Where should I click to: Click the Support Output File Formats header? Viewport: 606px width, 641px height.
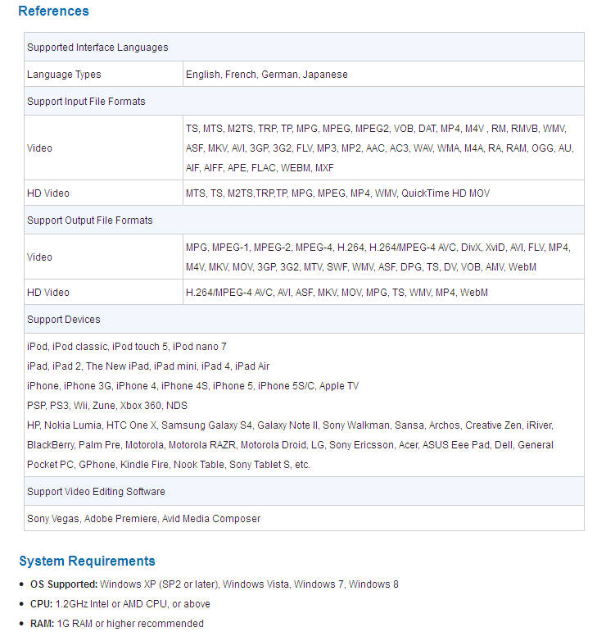[x=304, y=220]
